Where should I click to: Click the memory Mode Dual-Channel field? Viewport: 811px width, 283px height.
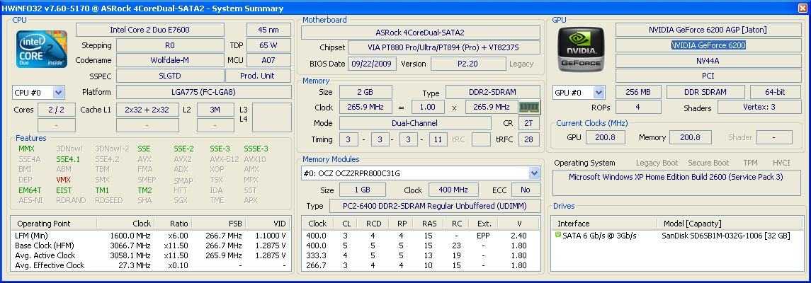[415, 123]
